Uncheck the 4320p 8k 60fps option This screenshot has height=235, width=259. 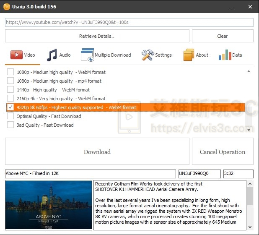[10, 107]
